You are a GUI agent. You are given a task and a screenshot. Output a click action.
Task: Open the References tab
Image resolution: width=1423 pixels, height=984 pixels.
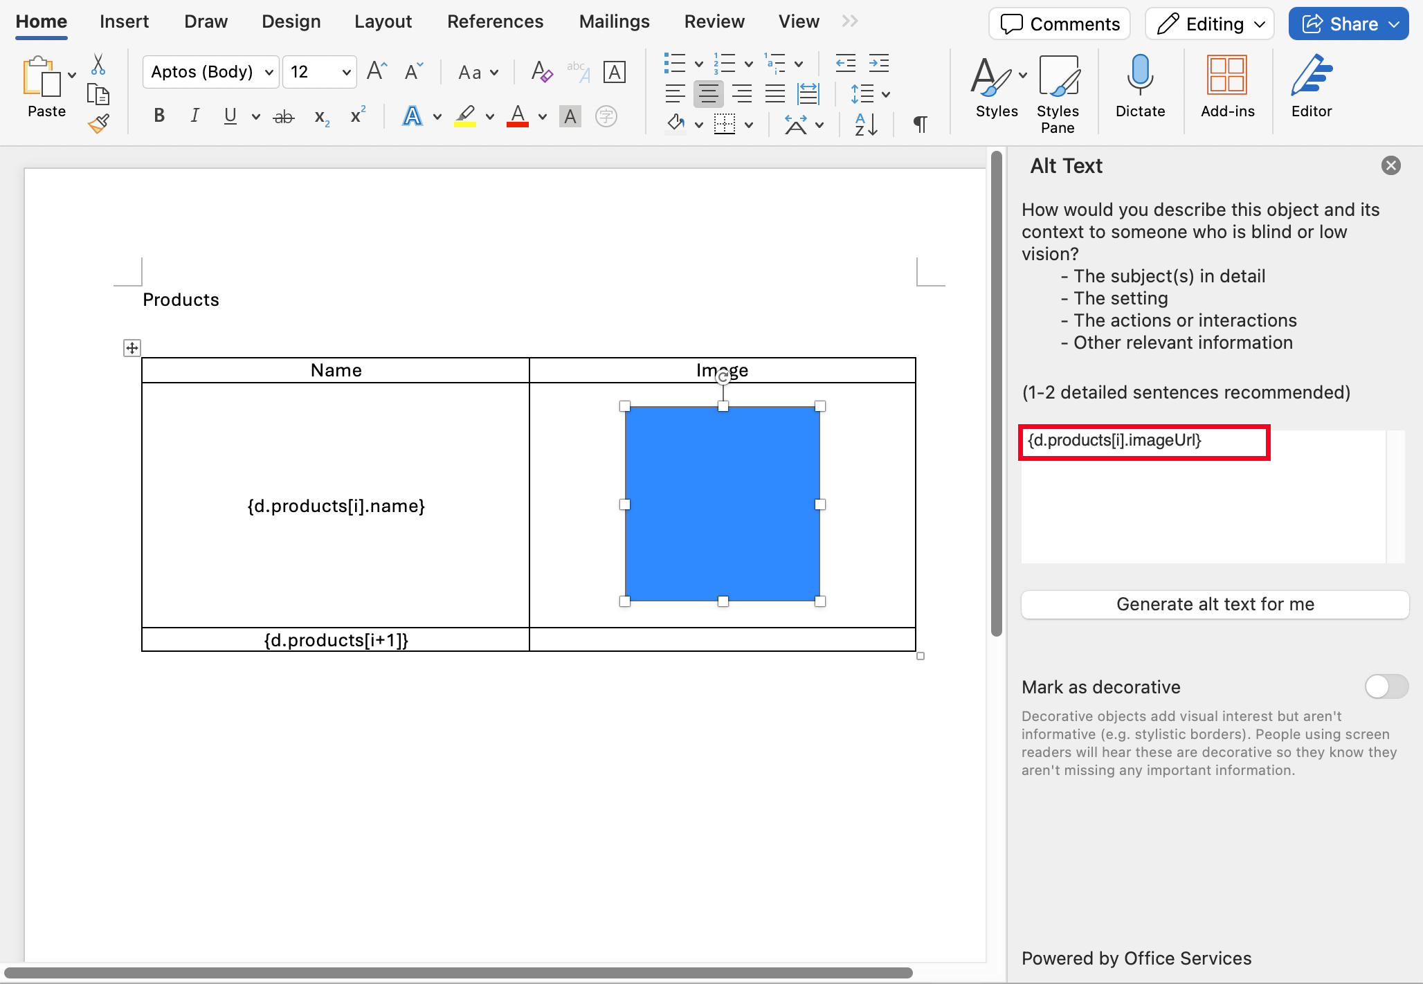[x=495, y=21]
